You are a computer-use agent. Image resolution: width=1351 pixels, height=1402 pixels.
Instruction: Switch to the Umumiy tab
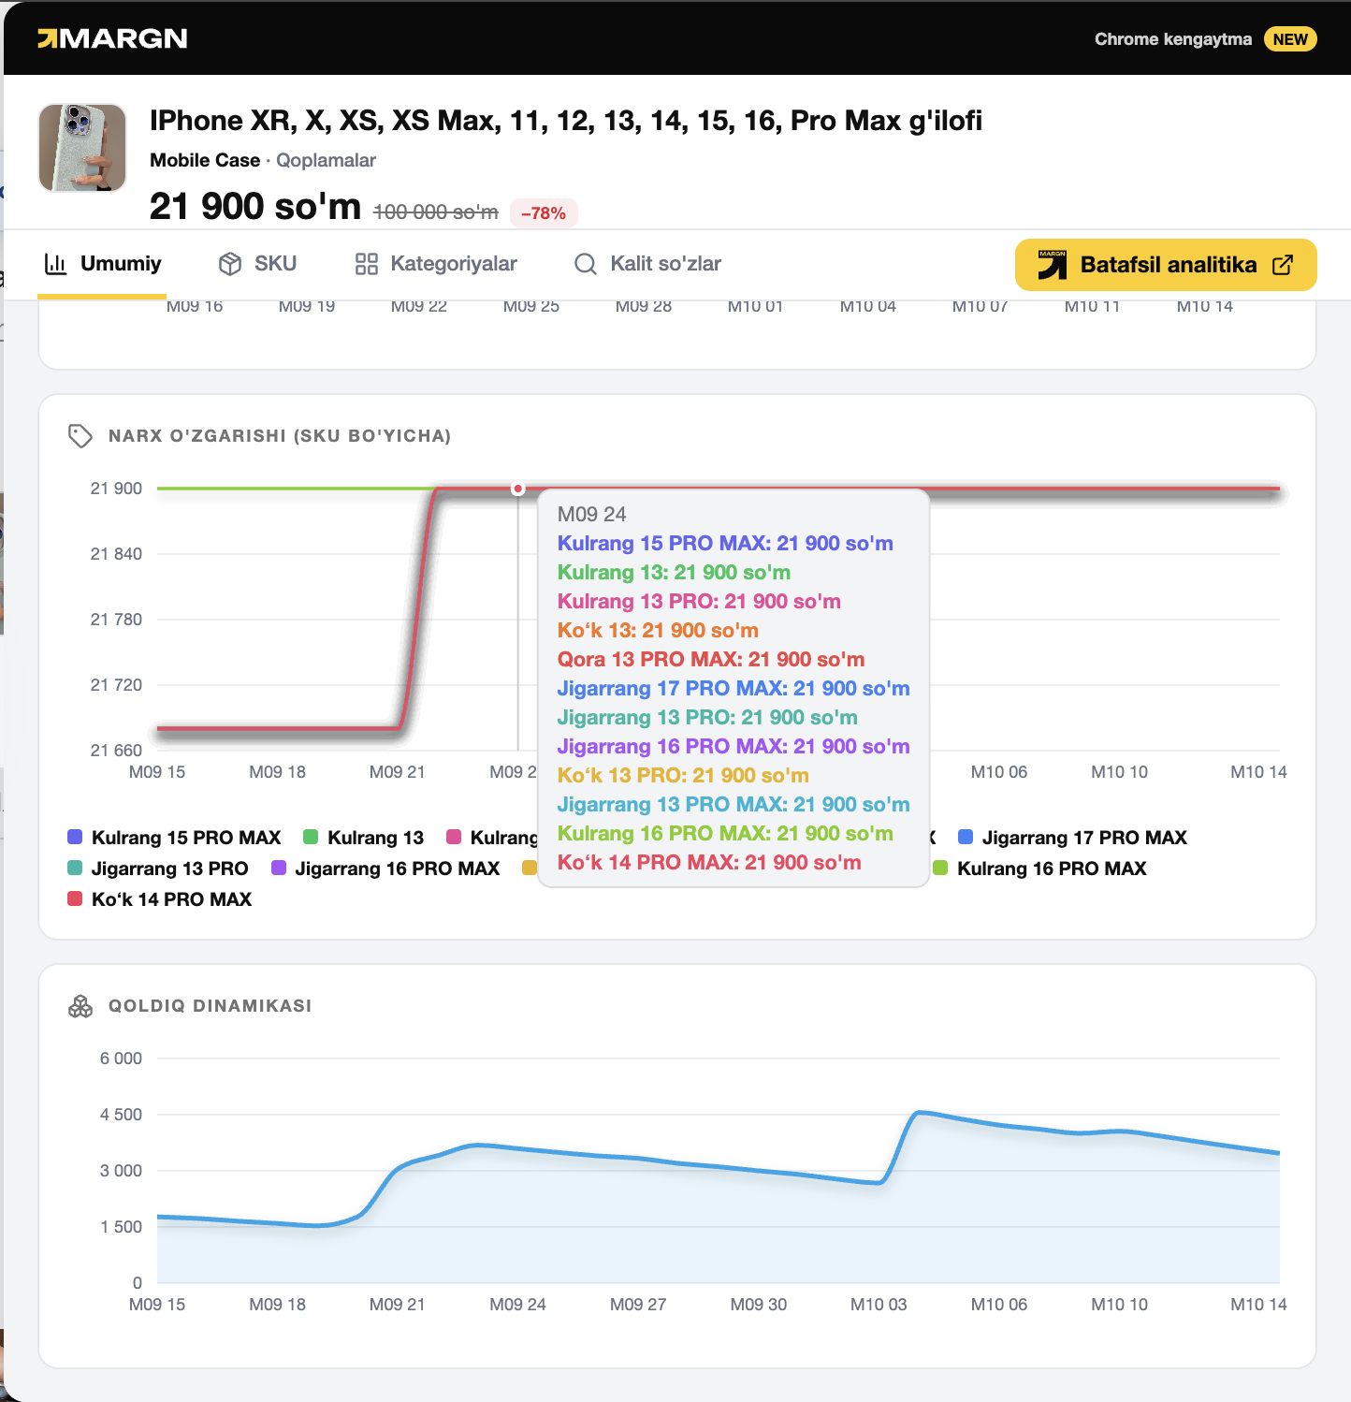click(102, 264)
